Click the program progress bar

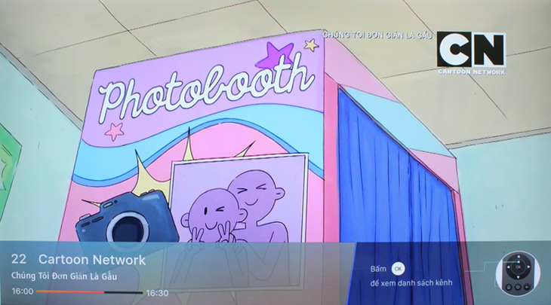point(90,292)
